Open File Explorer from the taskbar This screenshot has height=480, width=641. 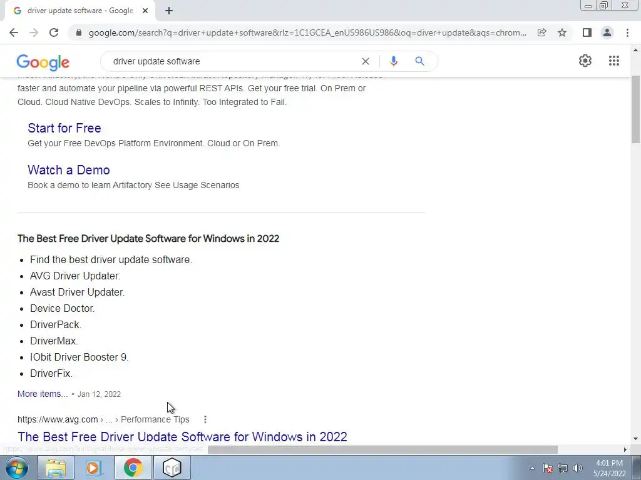pyautogui.click(x=56, y=467)
